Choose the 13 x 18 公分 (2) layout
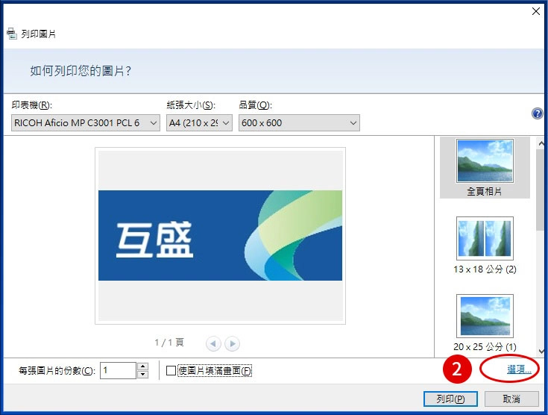This screenshot has height=415, width=548. tap(485, 245)
